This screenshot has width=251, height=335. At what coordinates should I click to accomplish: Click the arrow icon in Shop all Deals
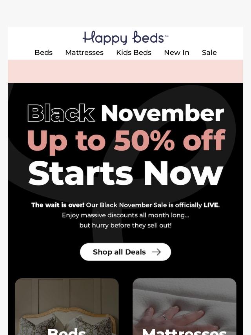click(156, 252)
